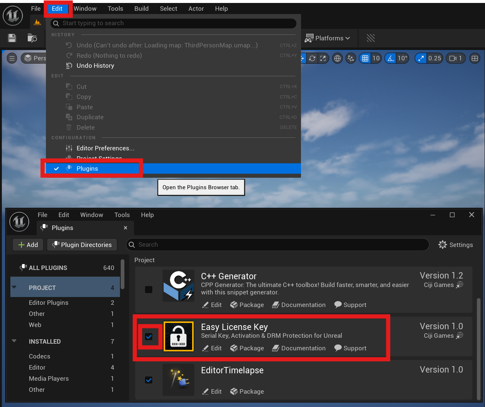Click the surface snapping icon
Image resolution: width=485 pixels, height=407 pixels.
click(x=351, y=58)
